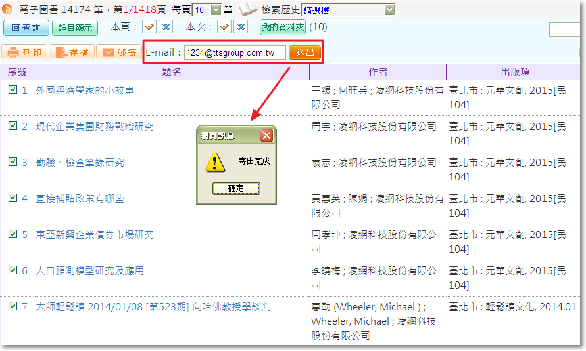The height and width of the screenshot is (351, 586).
Task: Open 我的資料夾 folder
Action: point(283,27)
